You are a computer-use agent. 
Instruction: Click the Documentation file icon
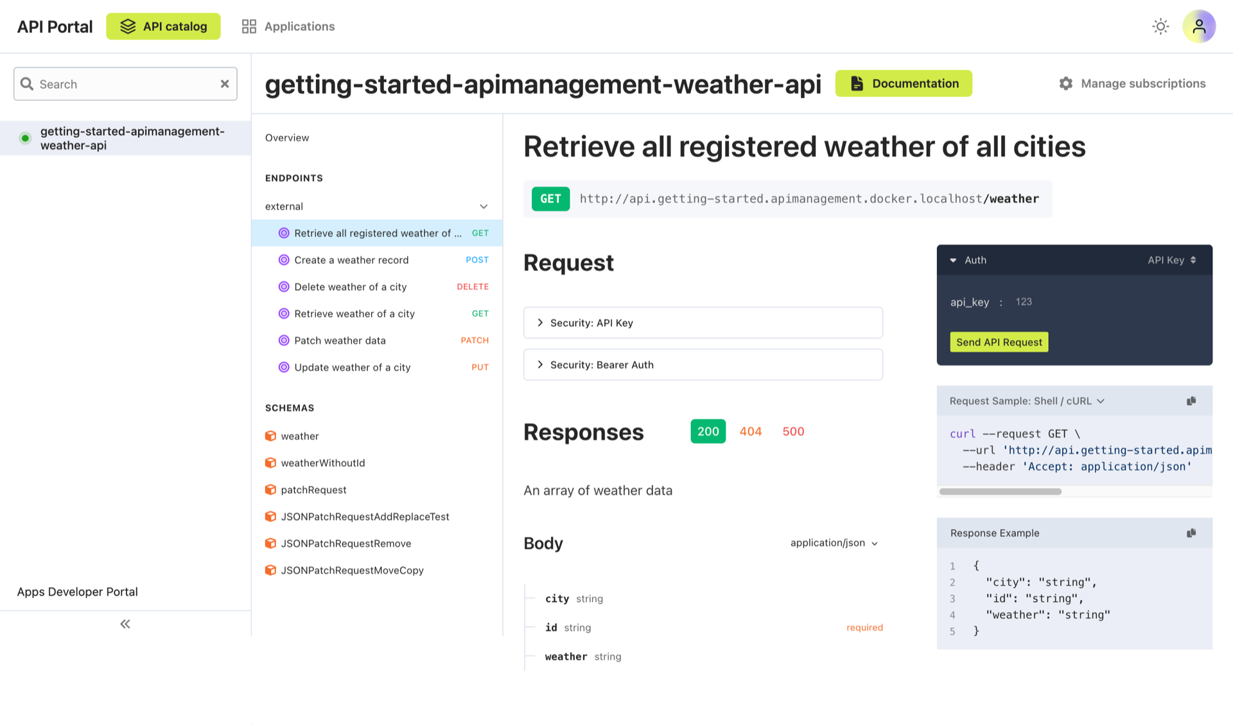pyautogui.click(x=857, y=83)
